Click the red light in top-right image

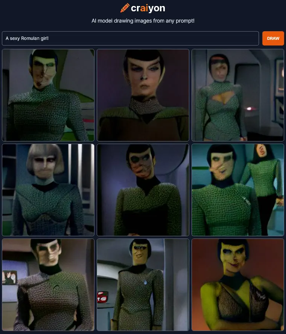[249, 109]
